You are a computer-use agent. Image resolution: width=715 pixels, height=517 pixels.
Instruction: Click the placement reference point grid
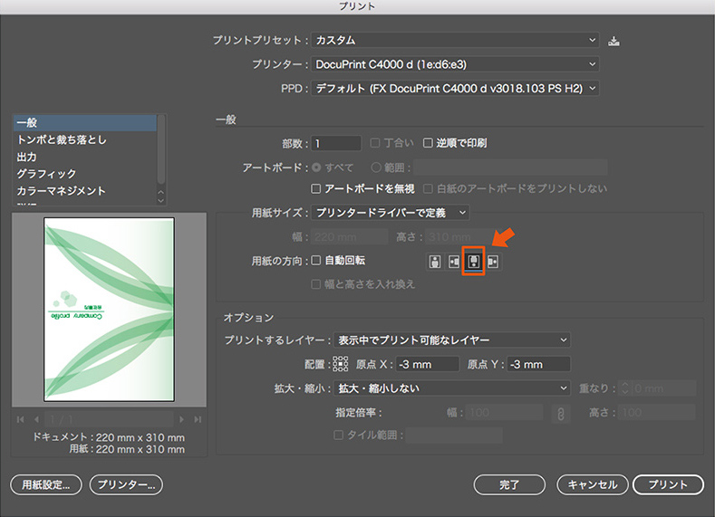coord(340,364)
